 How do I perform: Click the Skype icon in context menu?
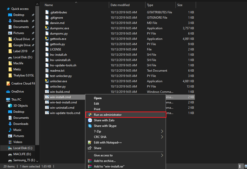(90, 126)
